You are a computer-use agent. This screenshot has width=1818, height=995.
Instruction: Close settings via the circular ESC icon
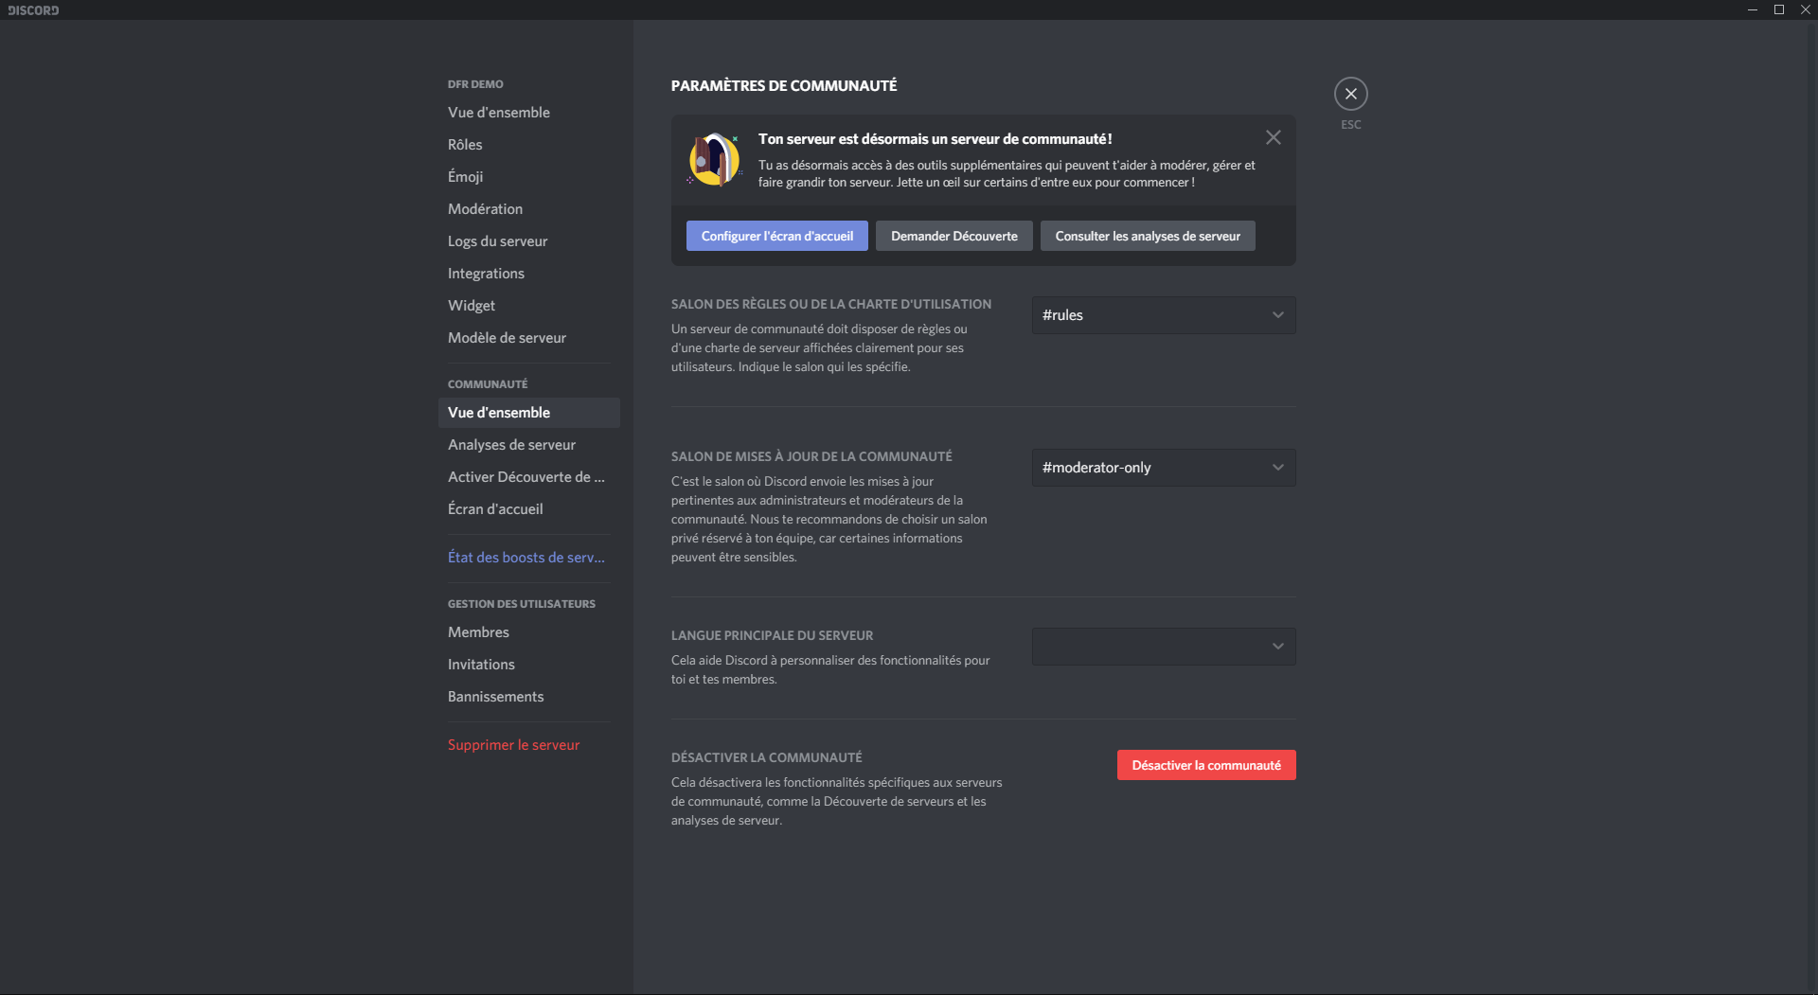pyautogui.click(x=1350, y=93)
